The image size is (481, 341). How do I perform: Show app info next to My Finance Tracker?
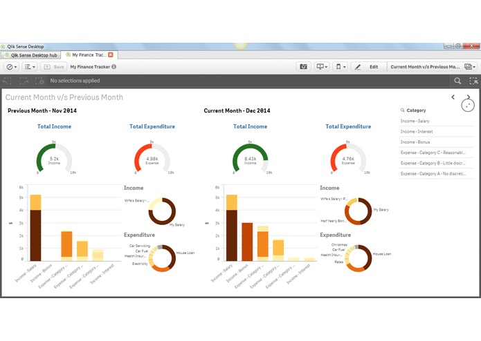coord(114,67)
